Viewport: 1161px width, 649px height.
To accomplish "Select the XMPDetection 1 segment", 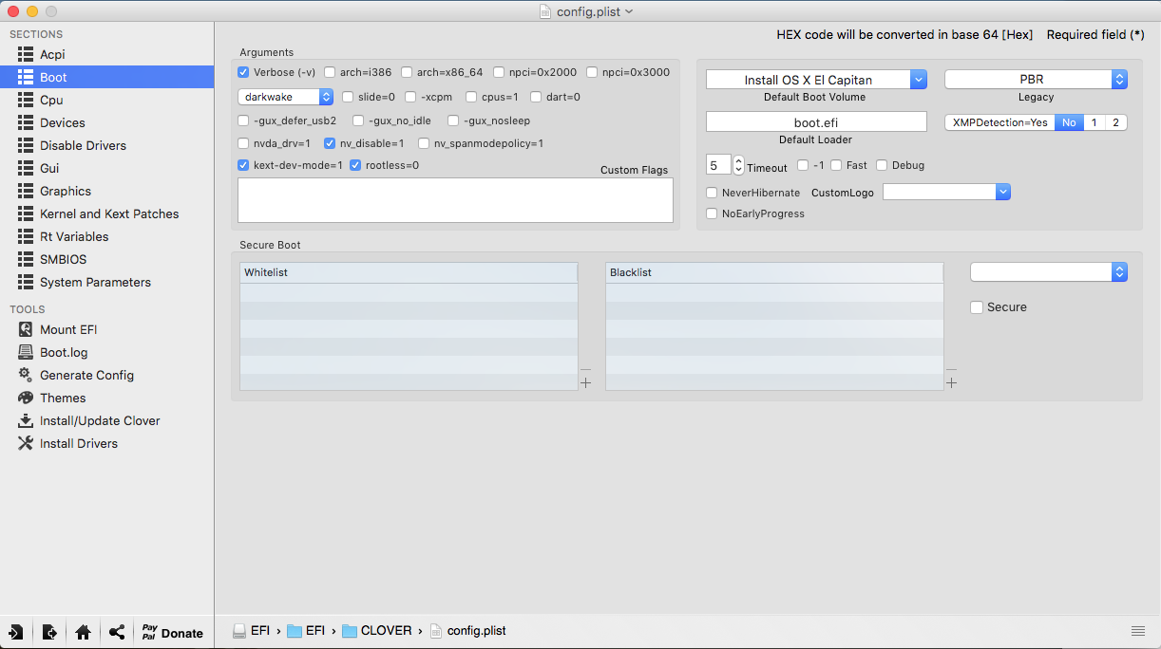I will (x=1094, y=122).
